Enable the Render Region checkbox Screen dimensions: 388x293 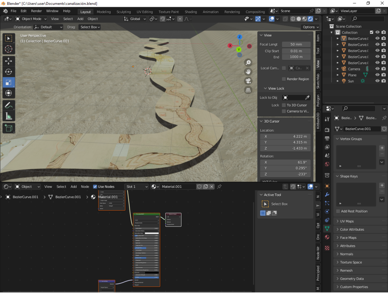[284, 79]
